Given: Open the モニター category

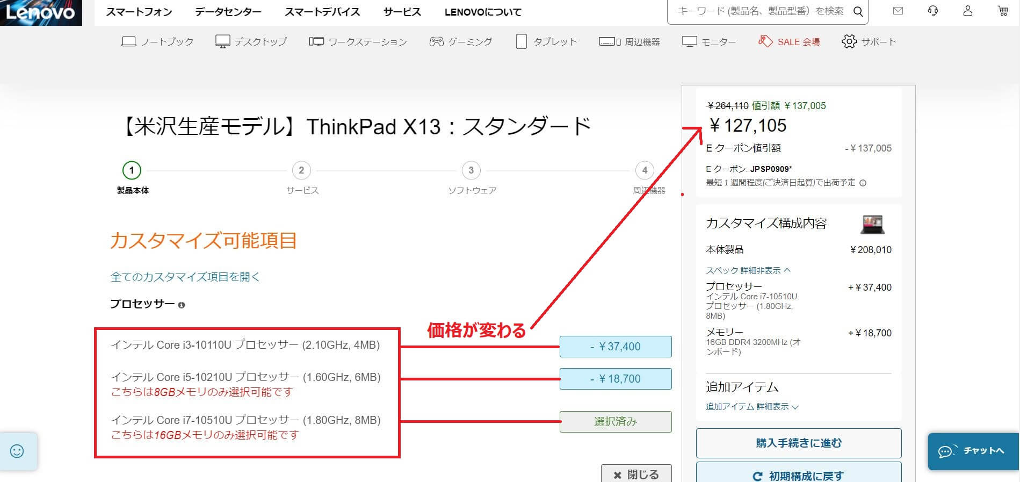Looking at the screenshot, I should [x=719, y=41].
